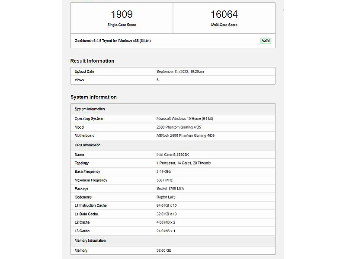Click the 32.00 GB memory value
This screenshot has width=346, height=259.
coord(164,250)
